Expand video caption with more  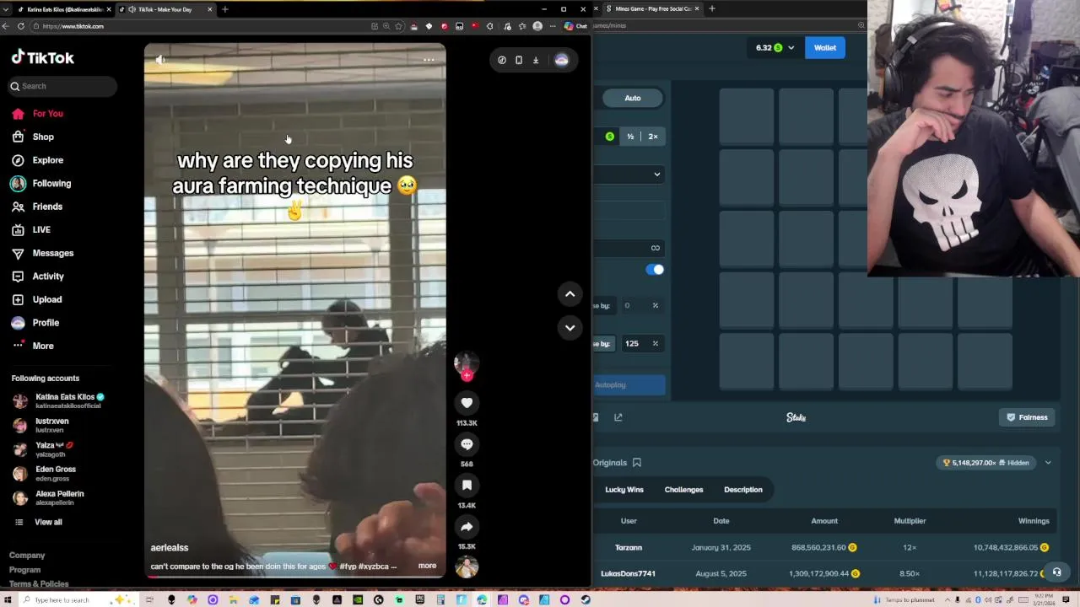click(427, 566)
